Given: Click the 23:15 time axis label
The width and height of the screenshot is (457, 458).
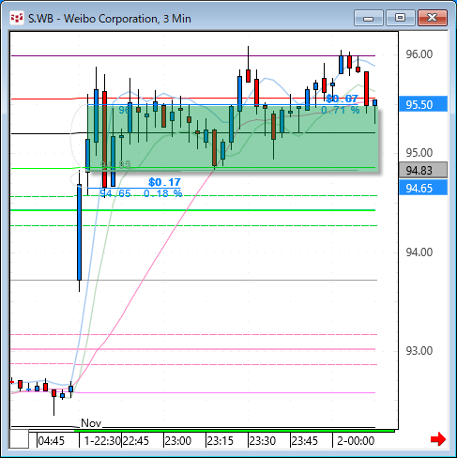Looking at the screenshot, I should [x=220, y=441].
